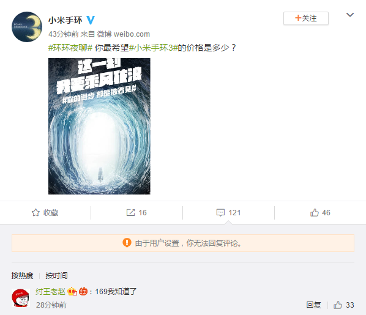
Task: Click the star favorite icon next to 收藏
Action: (x=35, y=213)
